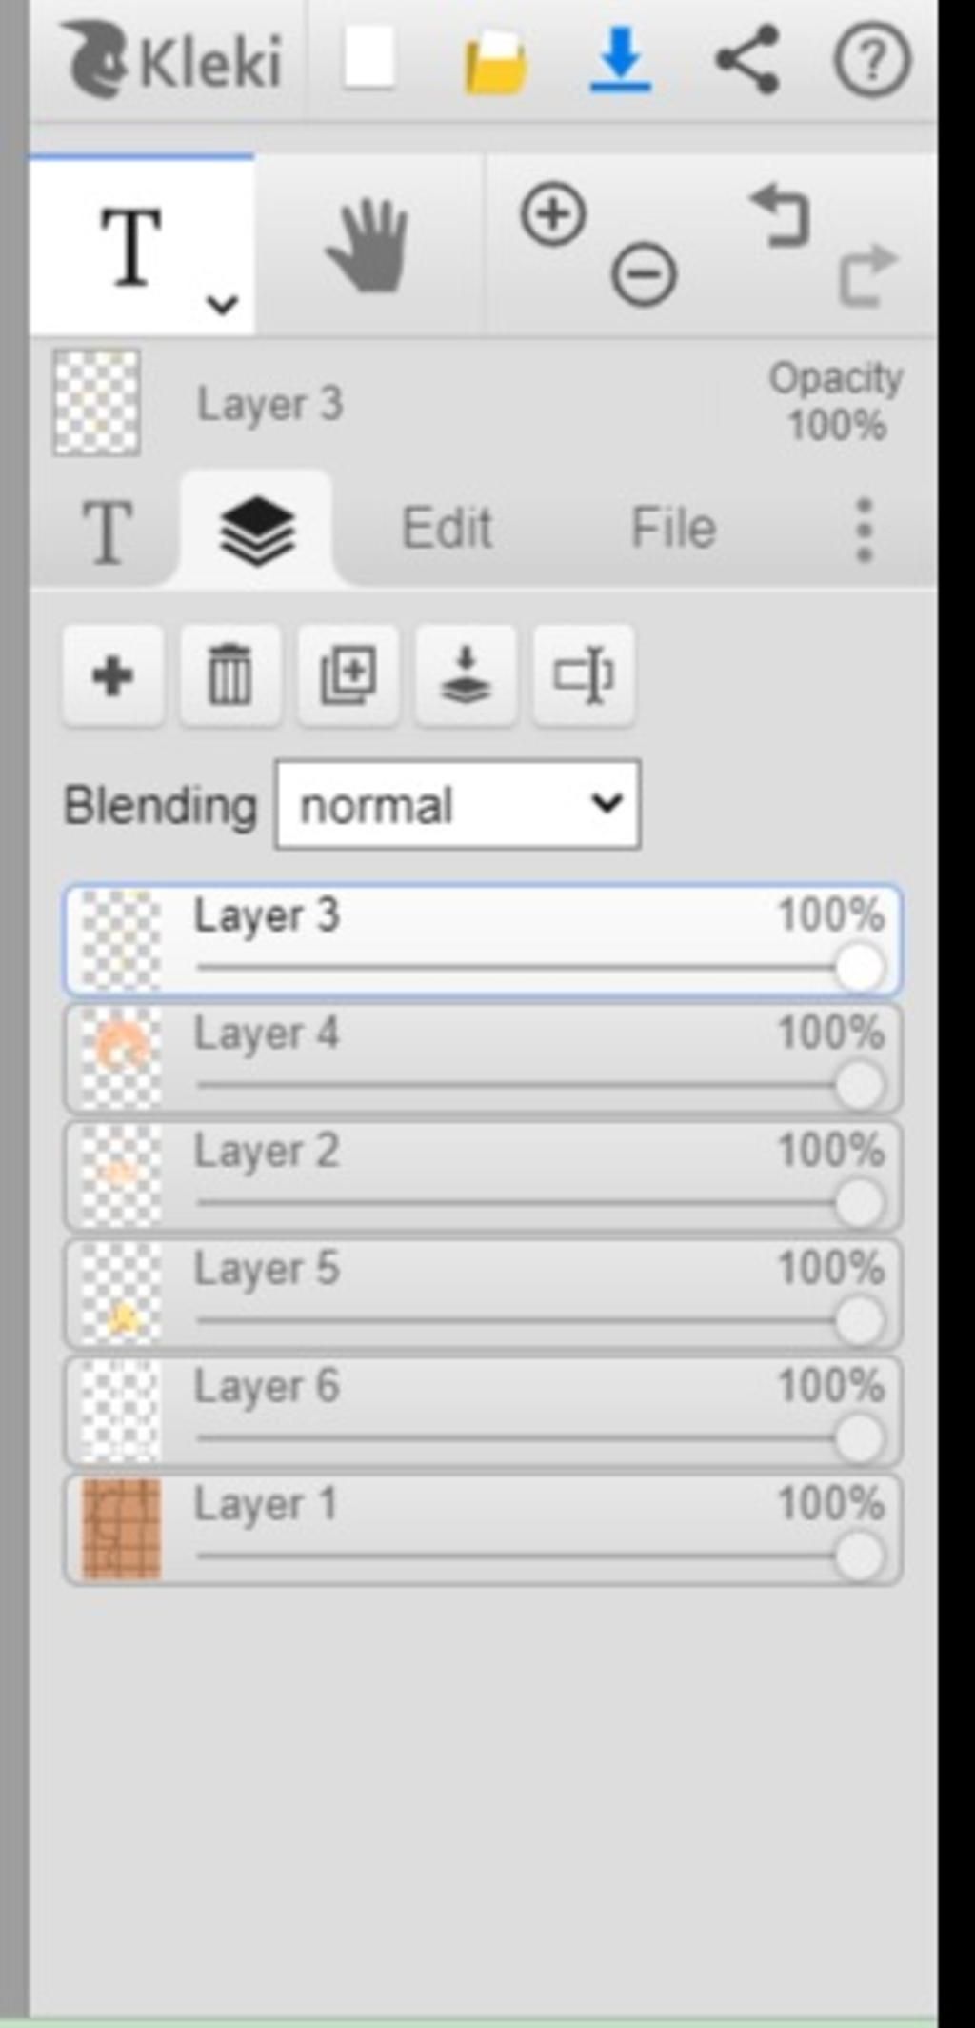Click the new image blank page icon

tap(369, 57)
